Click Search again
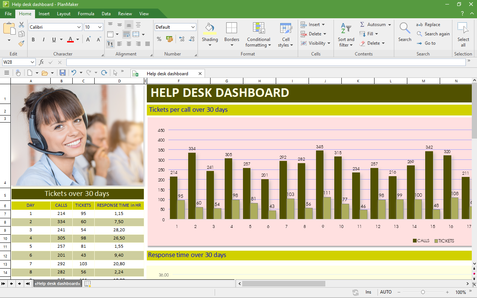Image resolution: width=477 pixels, height=298 pixels. [x=433, y=34]
